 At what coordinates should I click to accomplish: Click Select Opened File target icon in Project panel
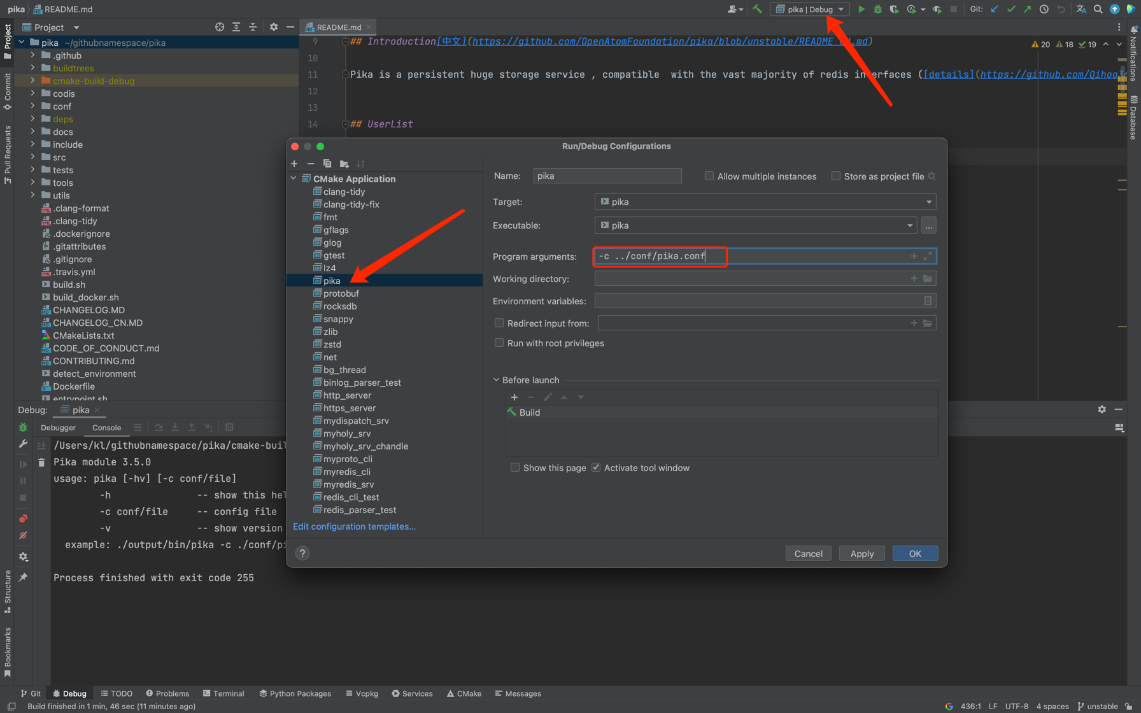[220, 27]
